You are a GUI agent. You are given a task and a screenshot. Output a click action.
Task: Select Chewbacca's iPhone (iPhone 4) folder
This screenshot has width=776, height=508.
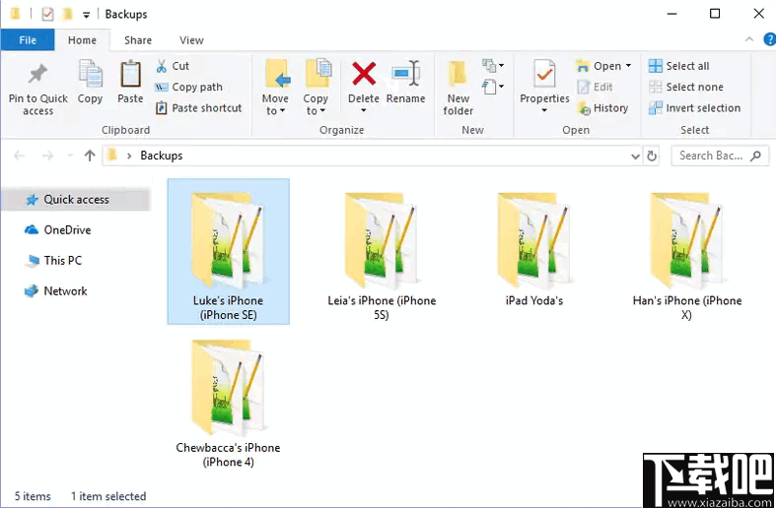tap(228, 404)
